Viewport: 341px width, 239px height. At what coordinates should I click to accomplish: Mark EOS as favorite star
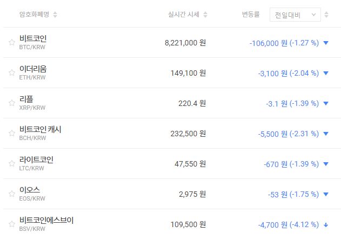(x=11, y=194)
